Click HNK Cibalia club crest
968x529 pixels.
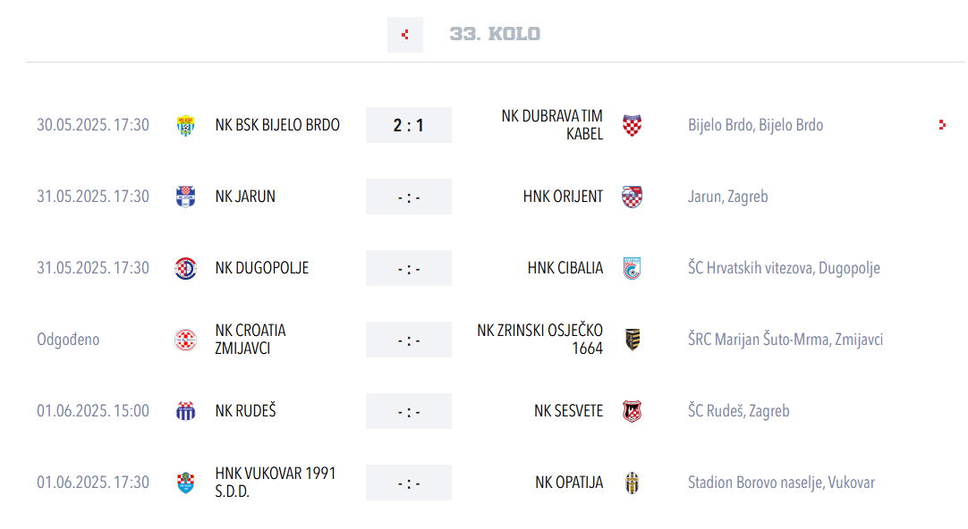coord(632,268)
